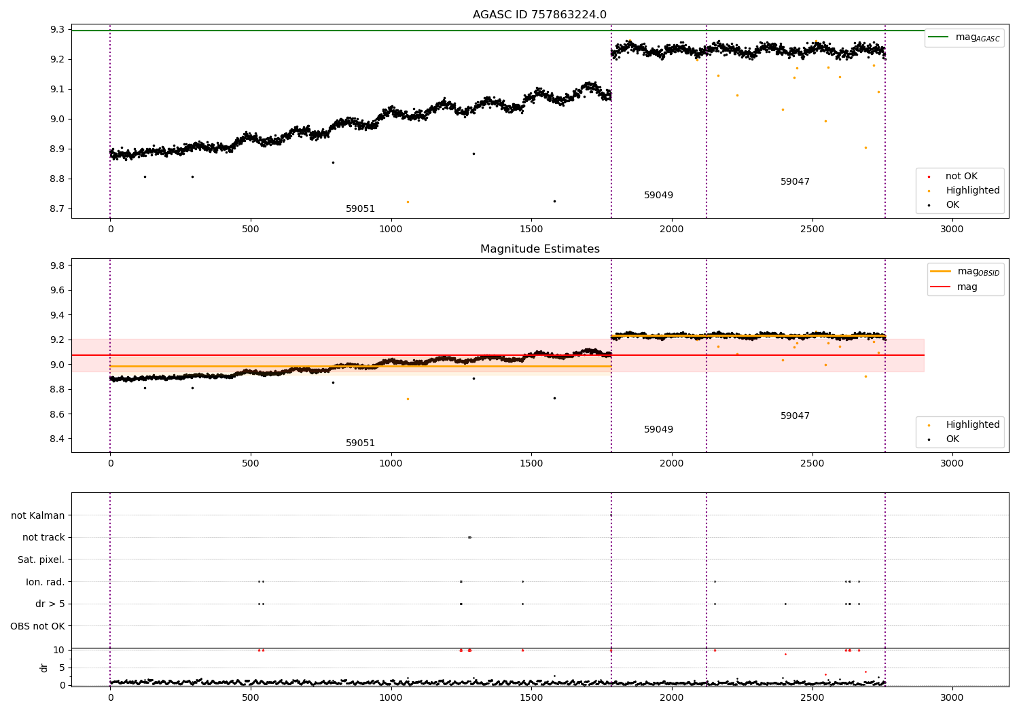Click the red 'mag' legend line in middle plot
The width and height of the screenshot is (1019, 713).
pos(941,287)
